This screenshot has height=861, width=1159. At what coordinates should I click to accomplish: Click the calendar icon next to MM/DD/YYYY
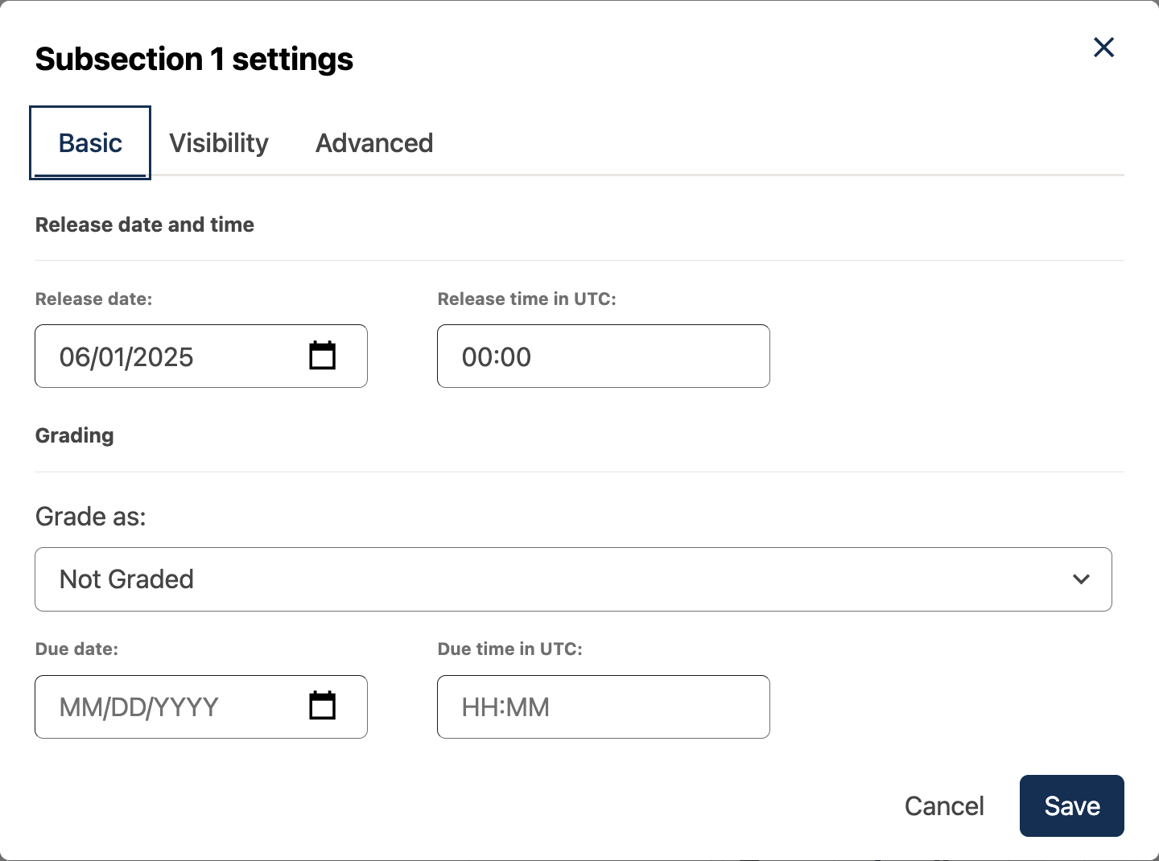(322, 706)
